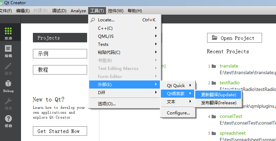This screenshot has width=276, height=141.
Task: Click folder icon beside translate project
Action: tap(214, 66)
